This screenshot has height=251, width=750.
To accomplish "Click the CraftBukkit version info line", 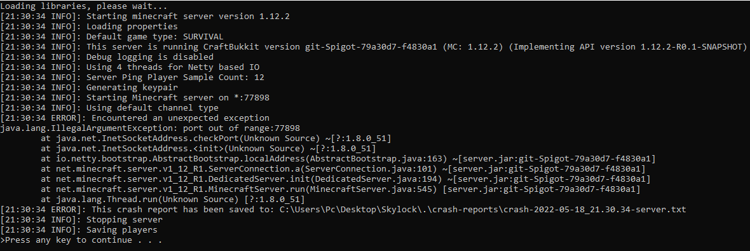I will (x=374, y=47).
